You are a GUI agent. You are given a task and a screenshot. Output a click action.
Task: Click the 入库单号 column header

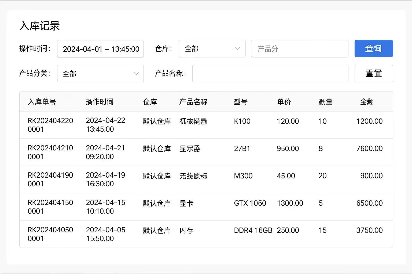(42, 102)
